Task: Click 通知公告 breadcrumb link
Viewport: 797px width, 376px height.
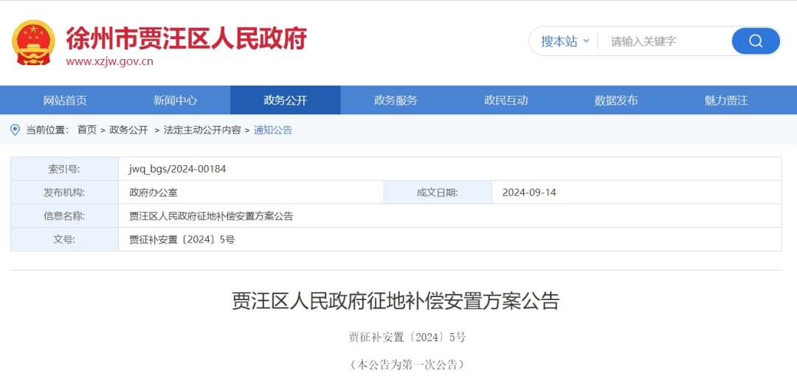Action: (274, 130)
